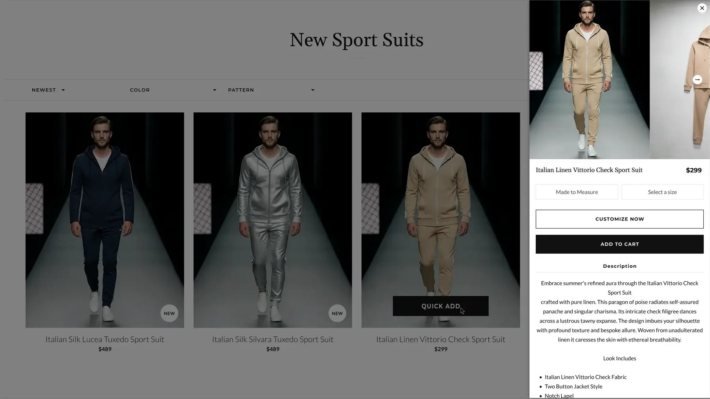Viewport: 710px width, 399px height.
Task: Click the 'Notch Lapel' bullet
Action: [x=559, y=395]
